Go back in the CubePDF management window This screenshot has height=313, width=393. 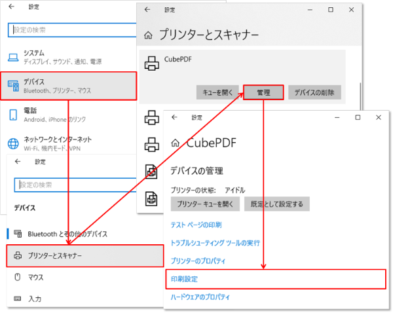click(174, 117)
